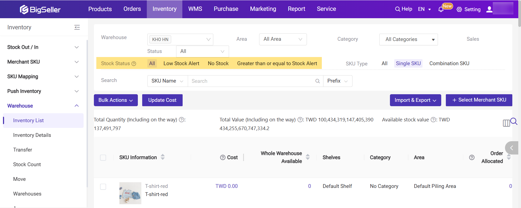
Task: Open the column settings icon
Action: point(506,123)
